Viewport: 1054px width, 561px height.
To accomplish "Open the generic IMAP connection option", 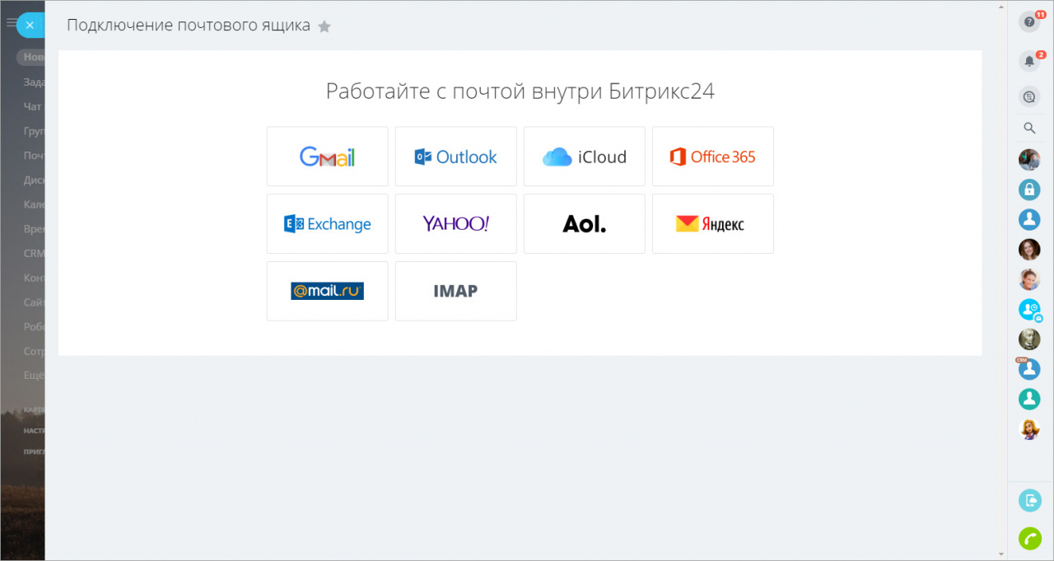I will click(455, 291).
